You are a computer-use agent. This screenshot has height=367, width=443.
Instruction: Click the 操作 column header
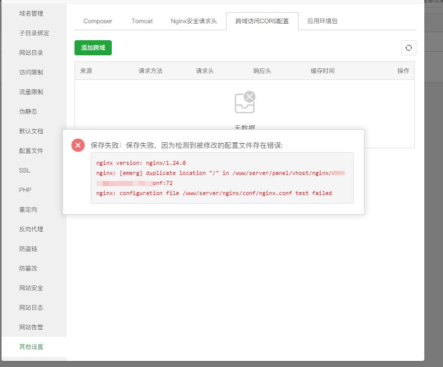403,71
